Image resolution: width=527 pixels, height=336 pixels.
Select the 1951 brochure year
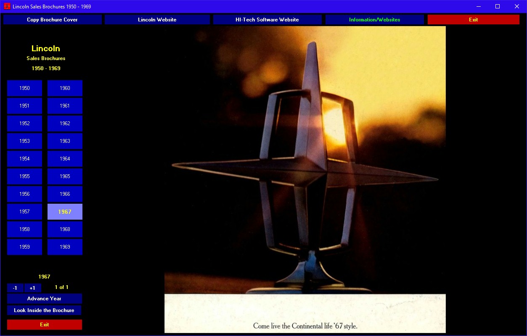point(24,106)
